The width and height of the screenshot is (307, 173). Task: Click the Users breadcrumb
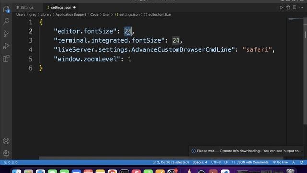point(21,15)
